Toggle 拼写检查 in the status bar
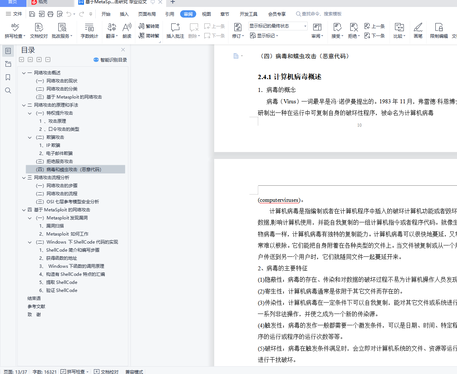The width and height of the screenshot is (457, 374). click(75, 371)
